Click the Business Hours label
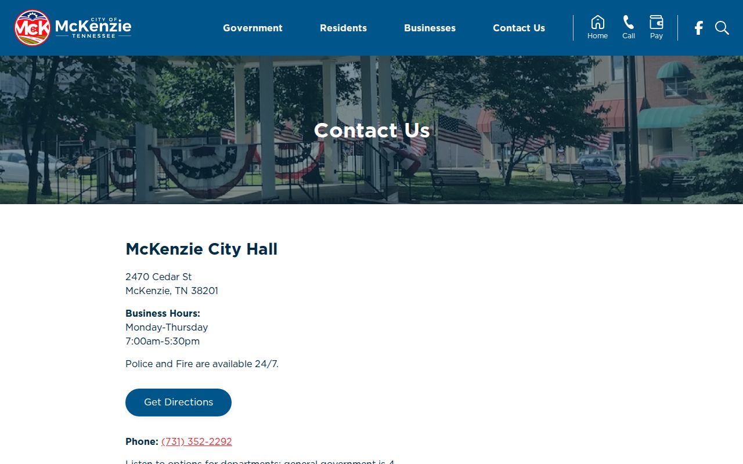This screenshot has height=464, width=743. [163, 314]
